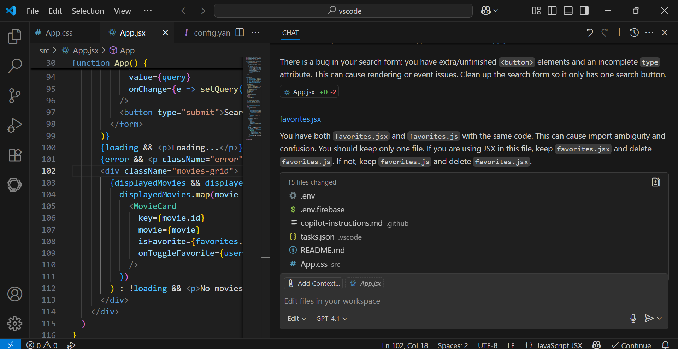This screenshot has height=349, width=678.
Task: Open the Edit mode dropdown in chat
Action: [296, 318]
